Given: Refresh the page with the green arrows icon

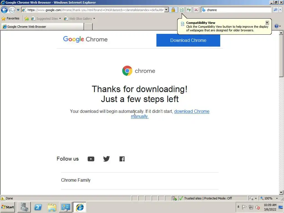Looking at the screenshot, I should 189,10.
